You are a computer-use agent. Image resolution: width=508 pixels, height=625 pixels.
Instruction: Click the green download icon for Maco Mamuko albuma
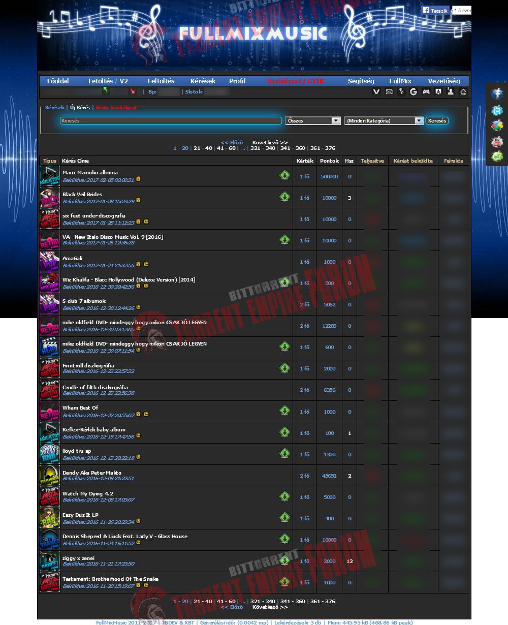tap(284, 175)
